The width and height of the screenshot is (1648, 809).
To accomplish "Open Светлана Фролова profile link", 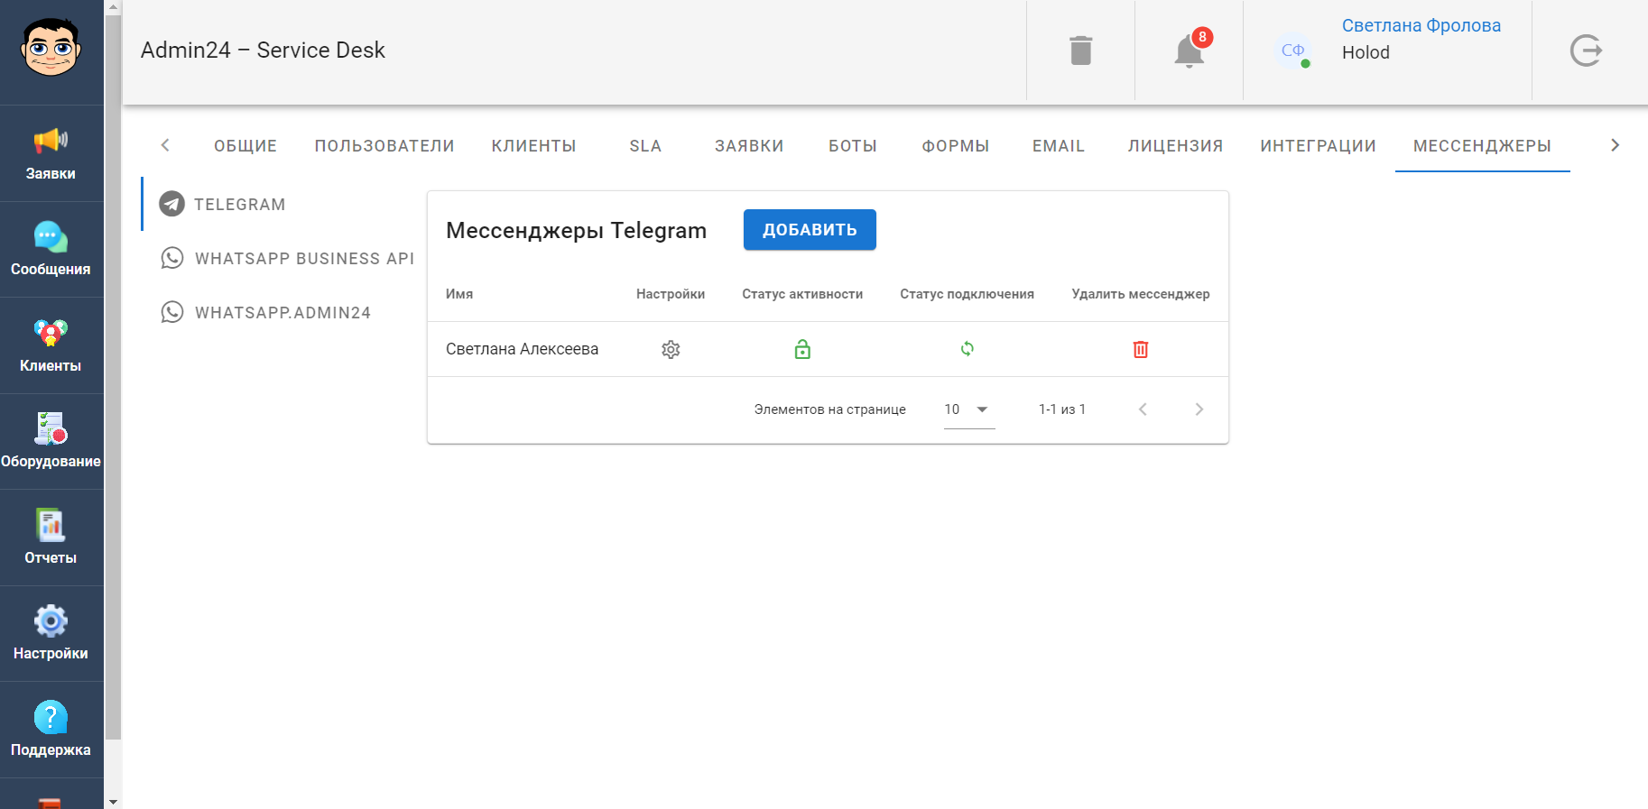I will point(1421,26).
